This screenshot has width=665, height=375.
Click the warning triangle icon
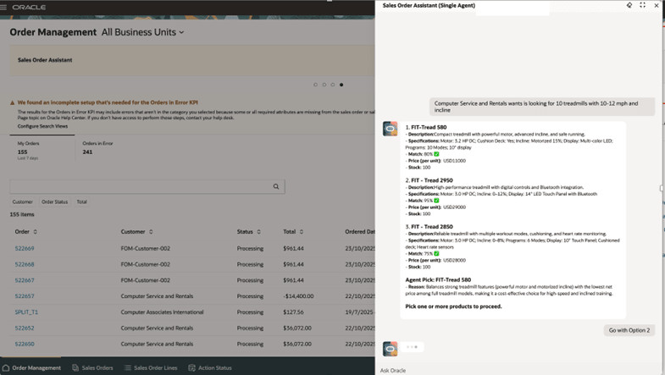13,102
